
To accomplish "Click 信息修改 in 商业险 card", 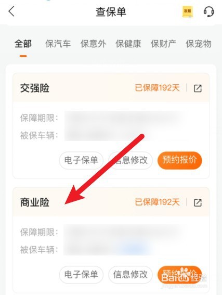I will pyautogui.click(x=130, y=275).
